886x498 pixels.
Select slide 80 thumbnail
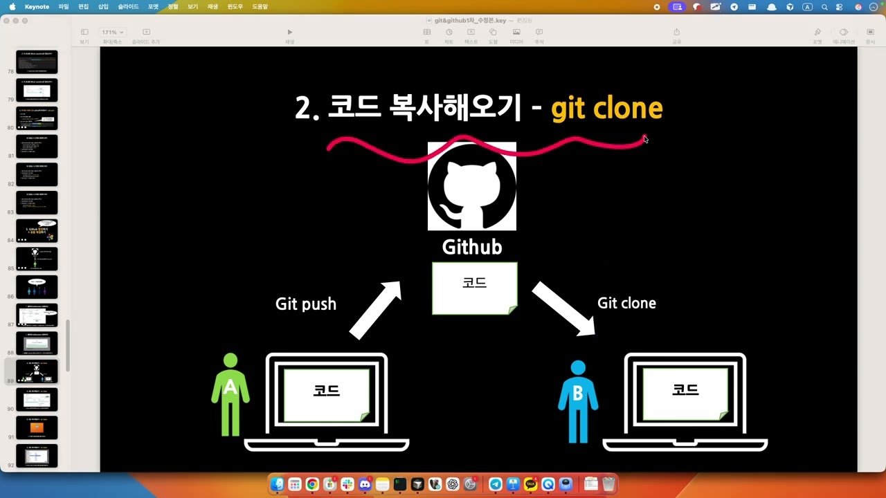pyautogui.click(x=37, y=118)
